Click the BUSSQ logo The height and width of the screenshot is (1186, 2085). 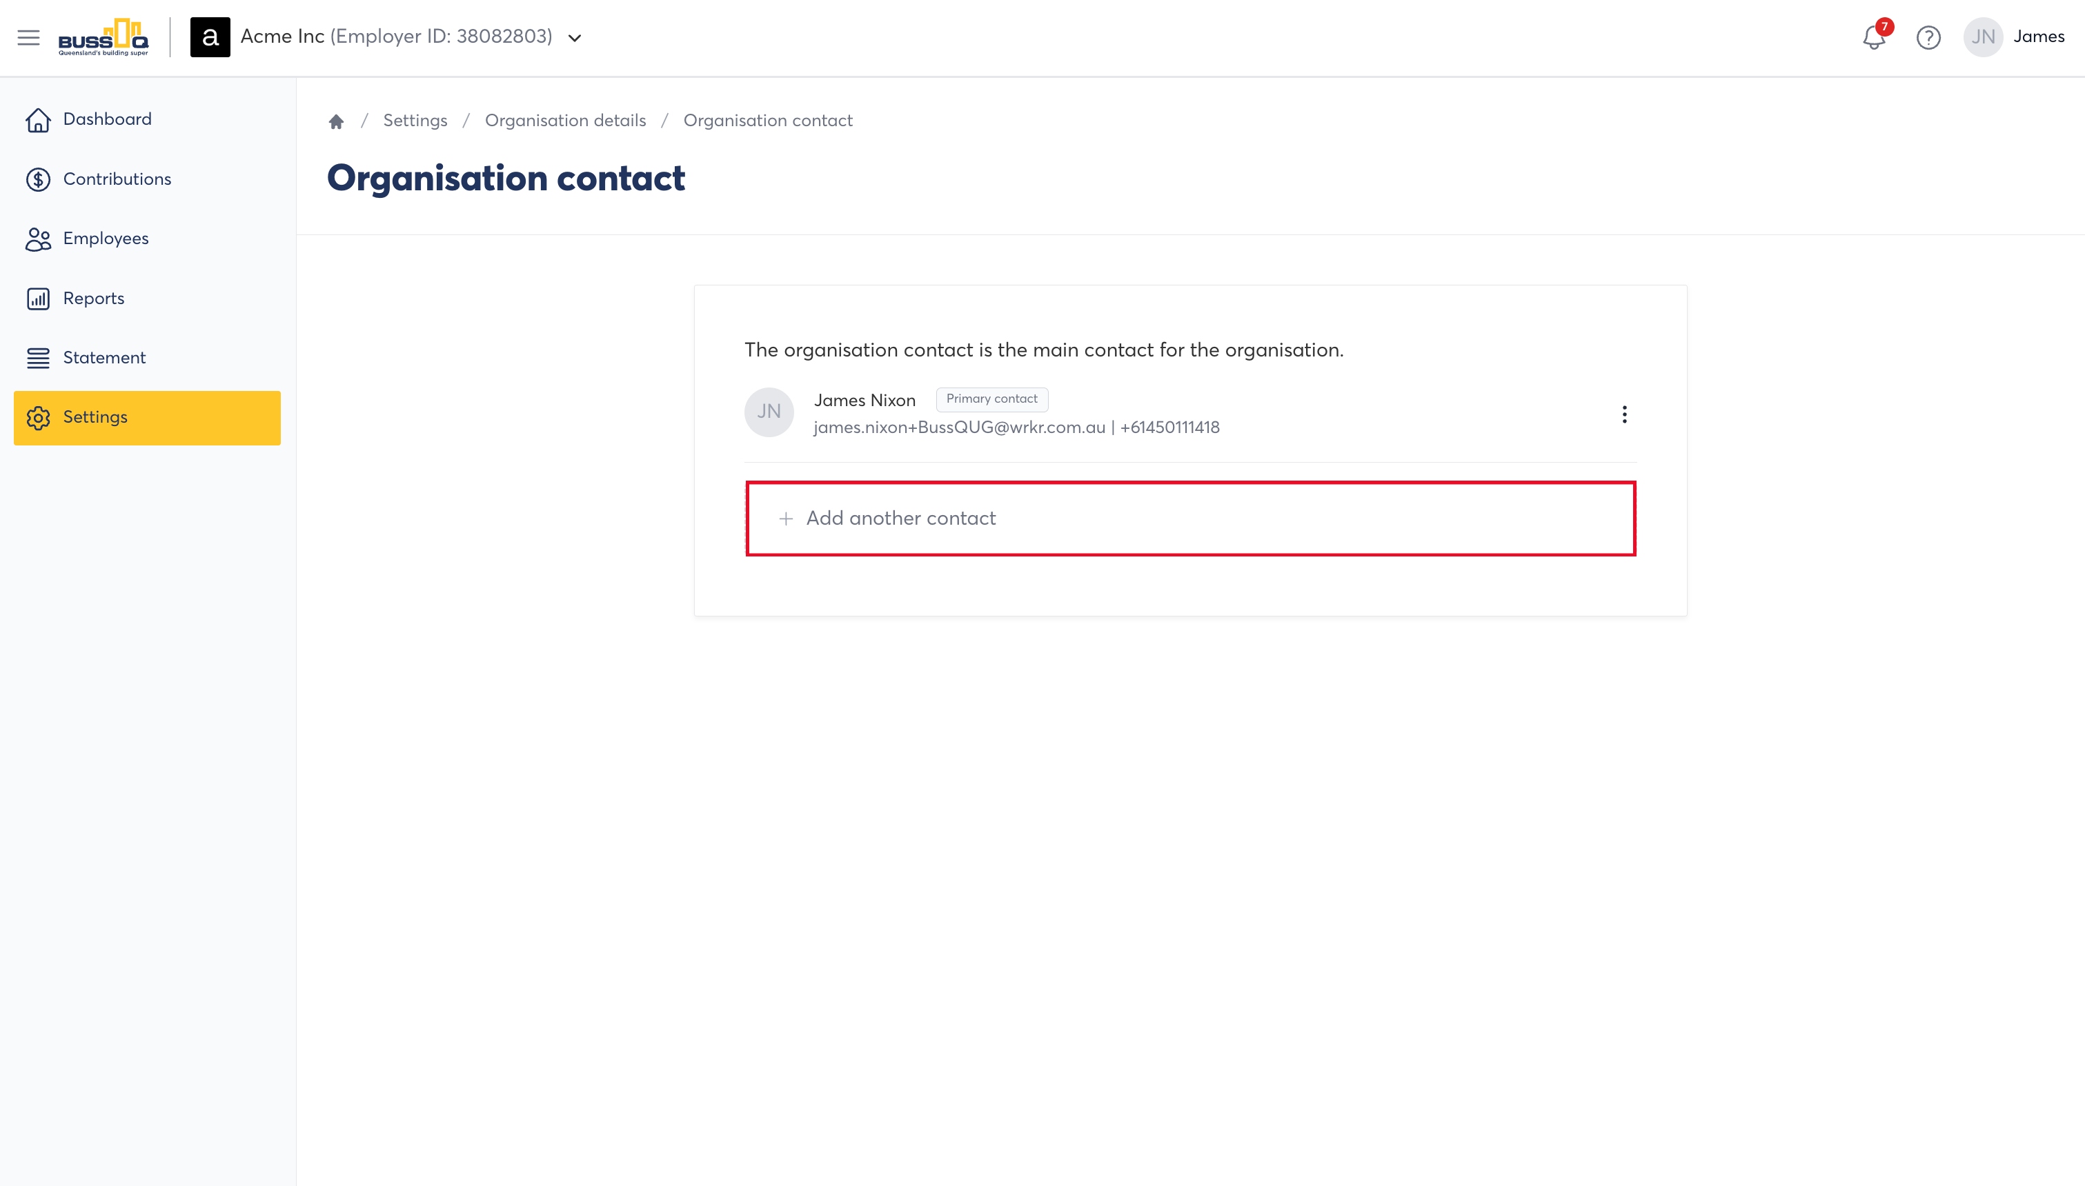pos(103,37)
